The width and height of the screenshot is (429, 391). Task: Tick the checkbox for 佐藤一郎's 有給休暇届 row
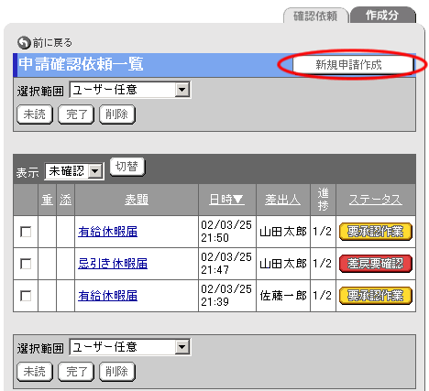(26, 296)
